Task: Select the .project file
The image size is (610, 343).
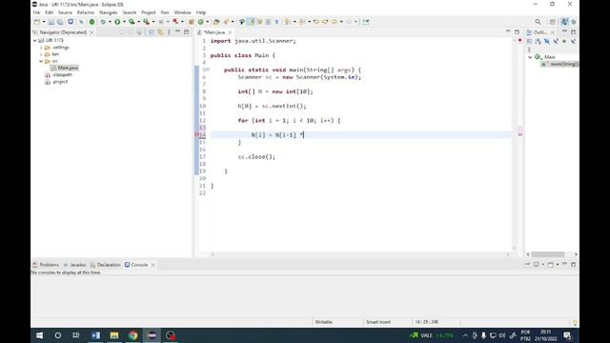Action: [57, 82]
